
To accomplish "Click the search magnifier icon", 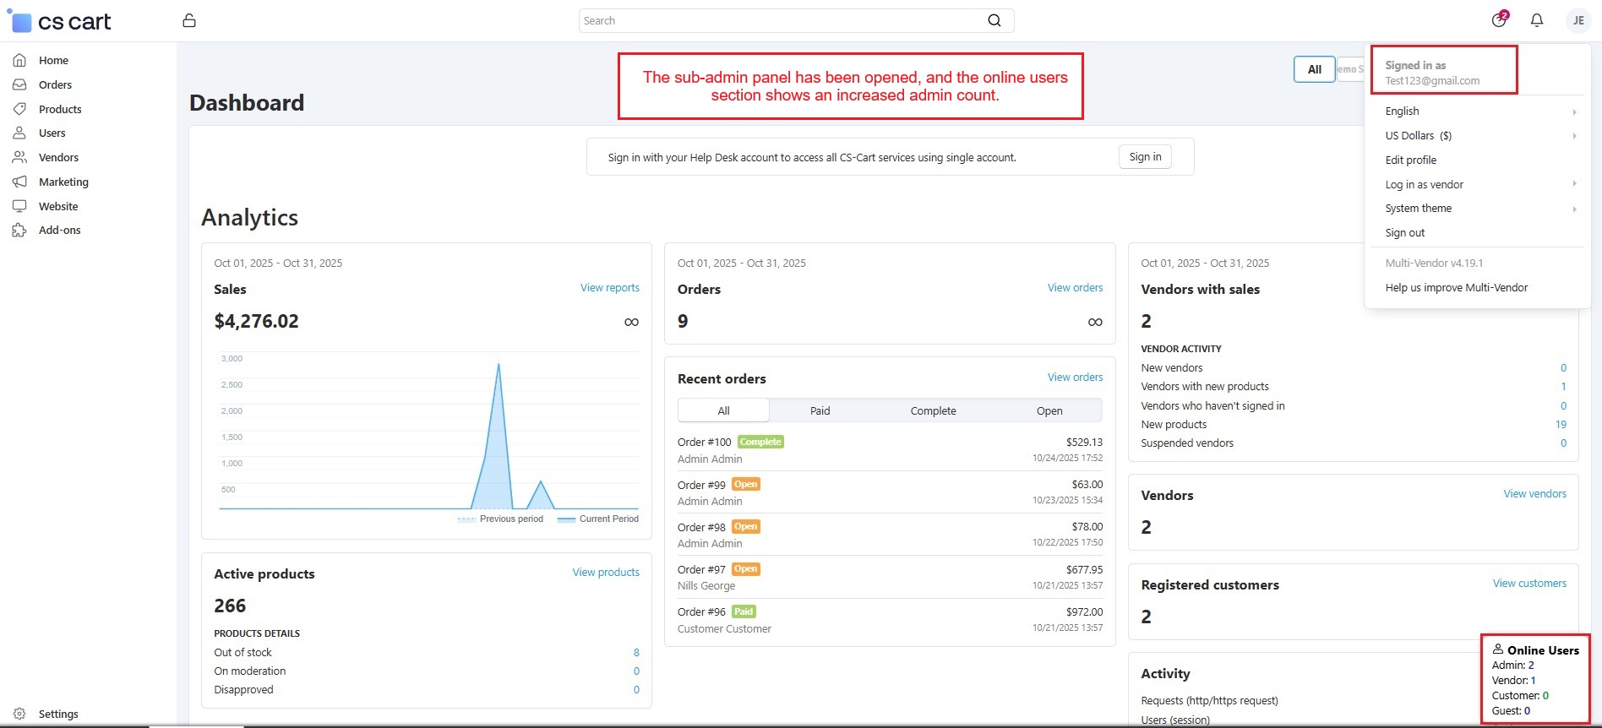I will click(994, 20).
